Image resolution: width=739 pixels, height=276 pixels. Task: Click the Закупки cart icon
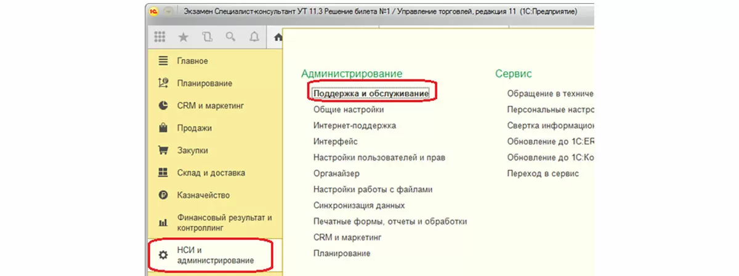pos(163,150)
